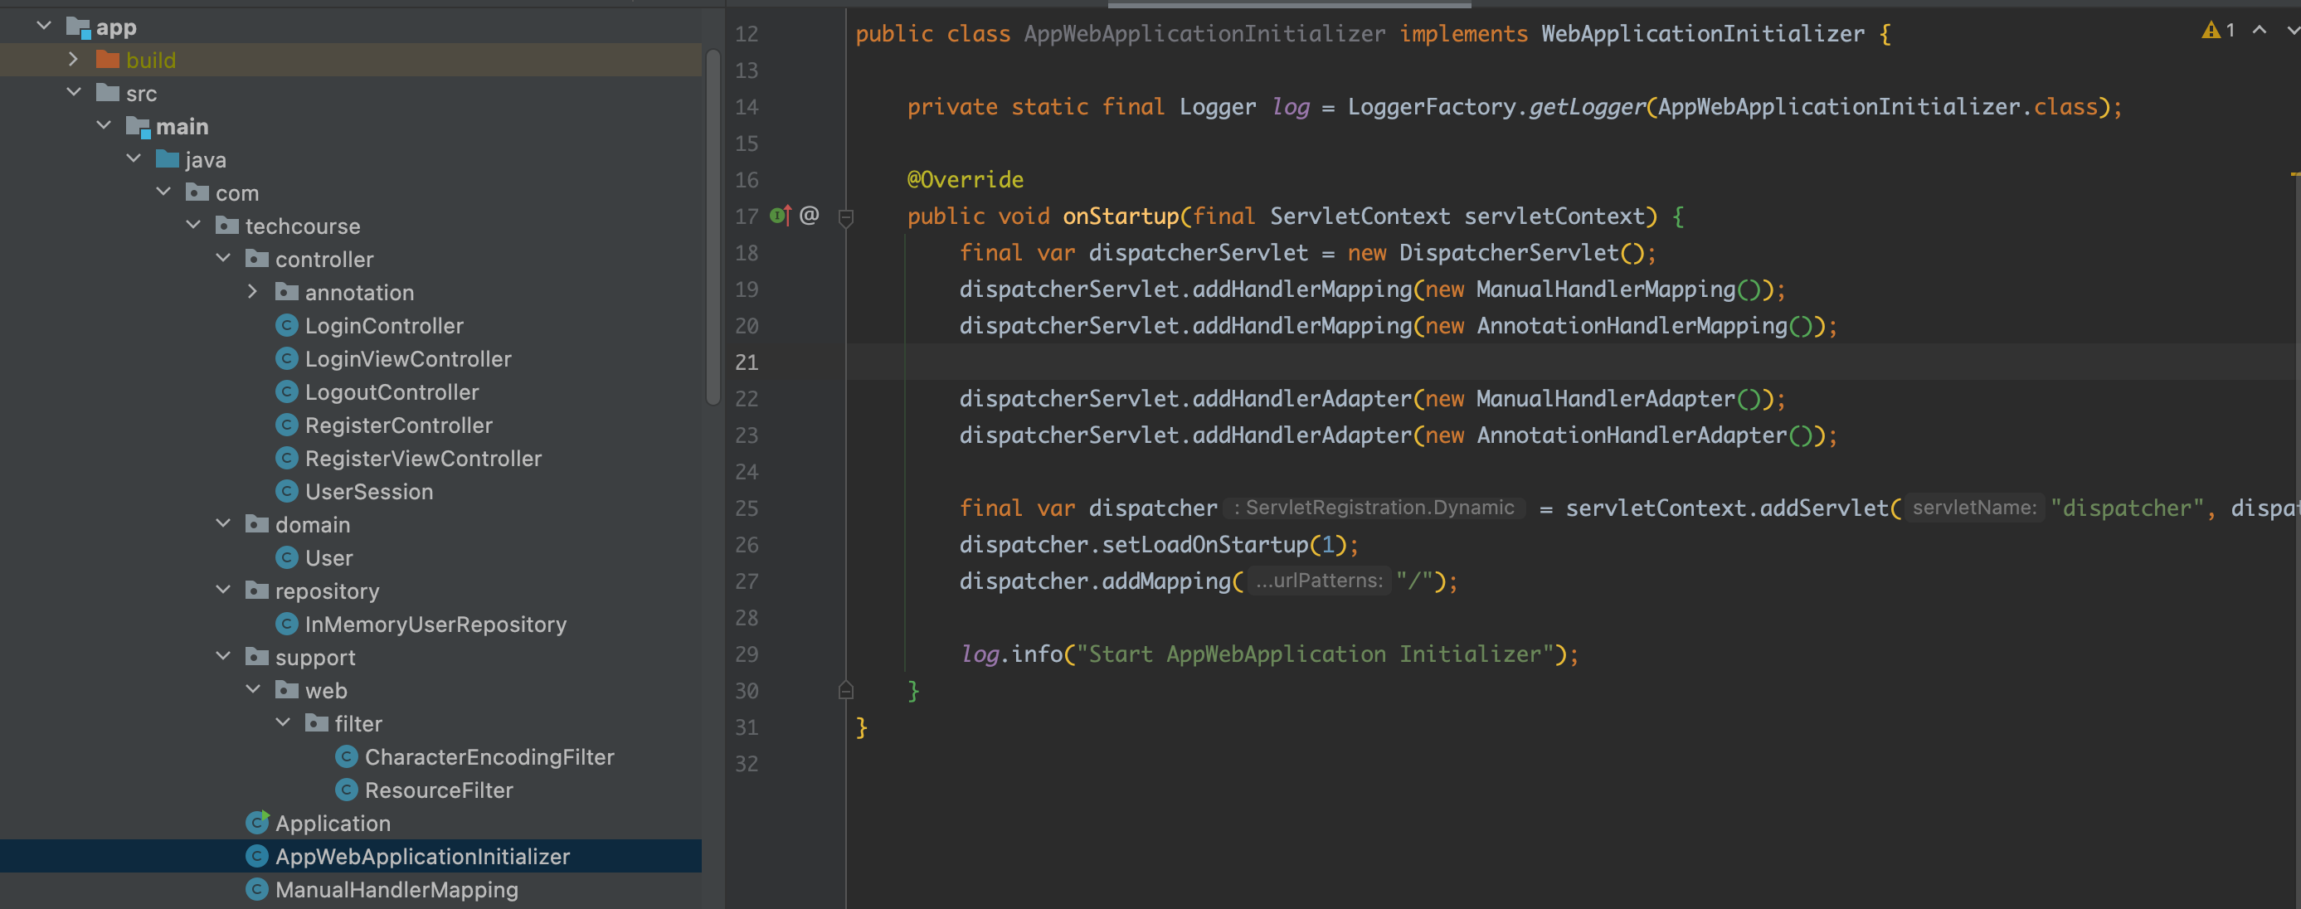Click the app module folder icon

tap(79, 27)
